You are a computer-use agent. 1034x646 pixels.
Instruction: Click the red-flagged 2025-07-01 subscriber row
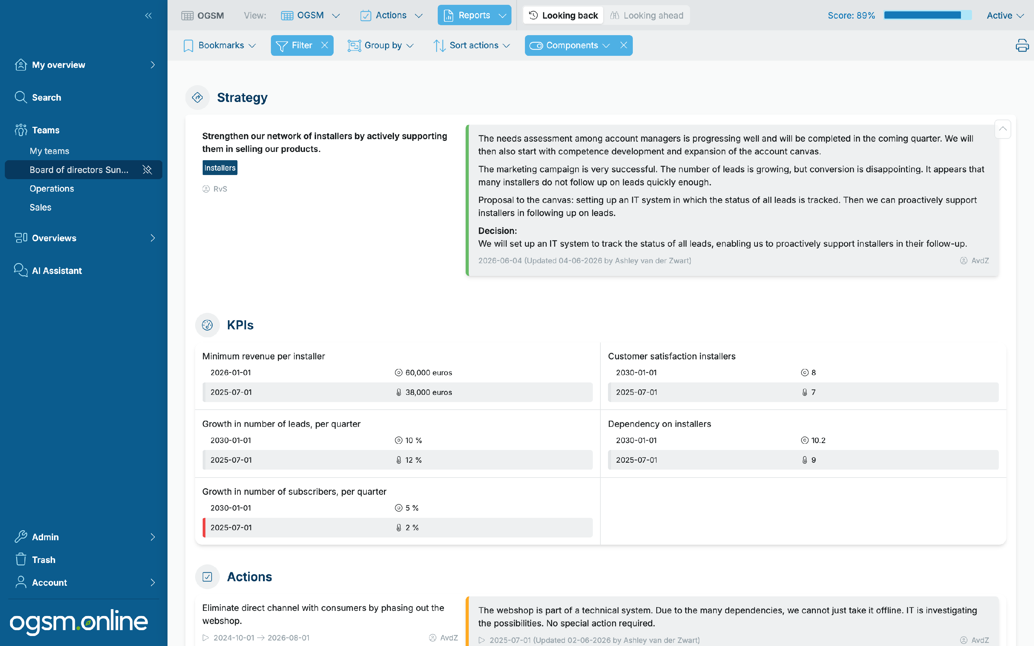point(397,527)
